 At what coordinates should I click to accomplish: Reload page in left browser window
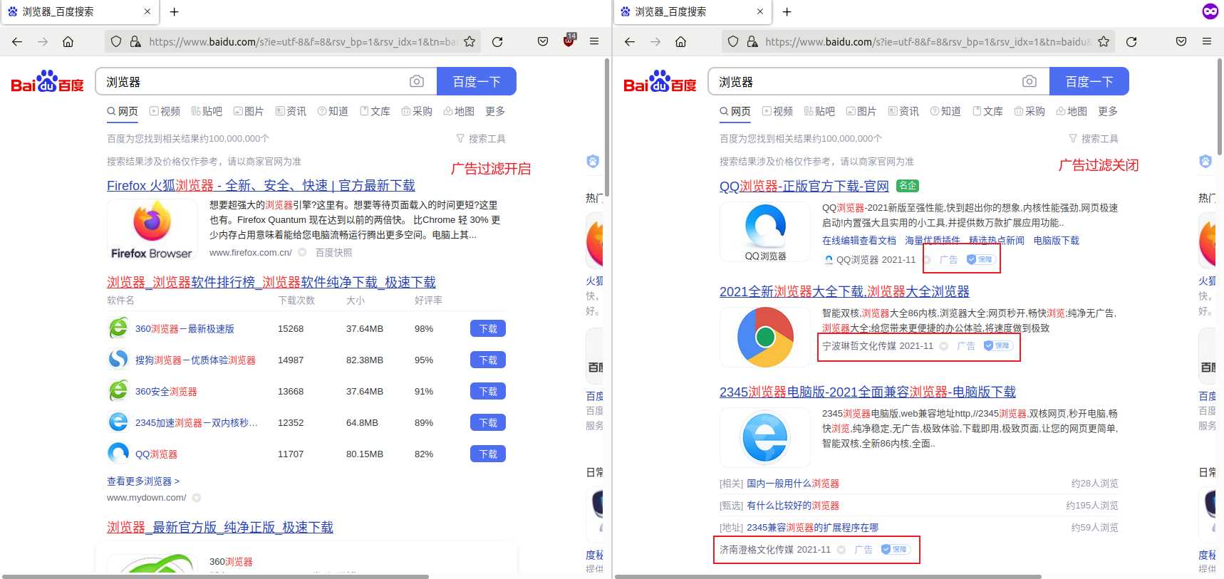pos(497,42)
